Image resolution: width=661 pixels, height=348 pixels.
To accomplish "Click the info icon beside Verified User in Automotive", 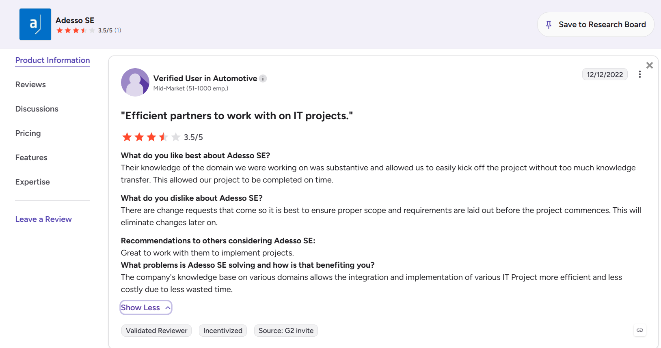I will pos(263,79).
